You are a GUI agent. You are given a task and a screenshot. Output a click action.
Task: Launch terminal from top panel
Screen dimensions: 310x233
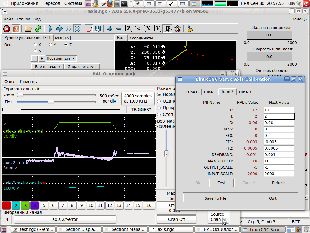click(x=124, y=3)
